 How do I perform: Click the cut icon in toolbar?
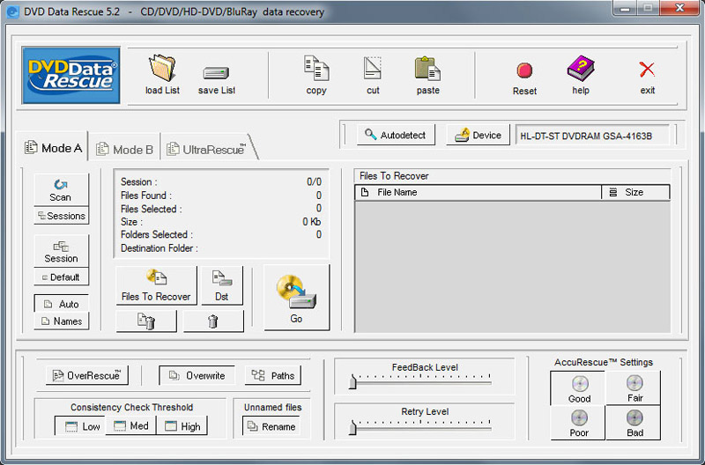click(x=372, y=69)
